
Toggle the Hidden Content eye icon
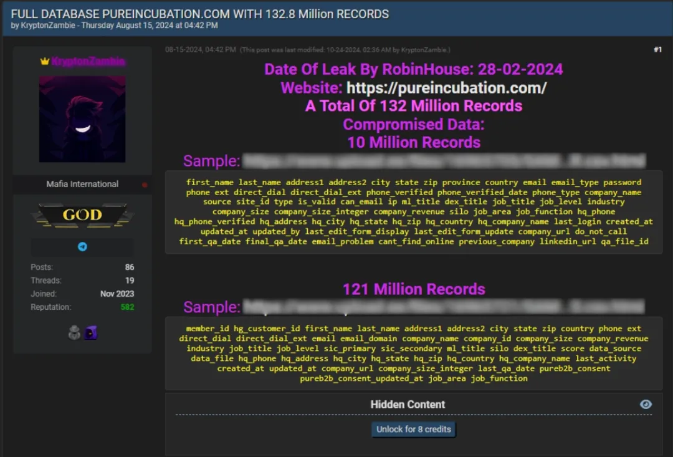click(x=646, y=404)
